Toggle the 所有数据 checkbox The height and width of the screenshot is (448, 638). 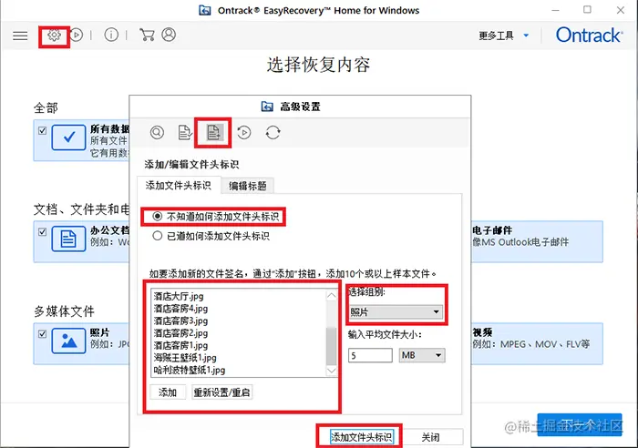click(42, 130)
